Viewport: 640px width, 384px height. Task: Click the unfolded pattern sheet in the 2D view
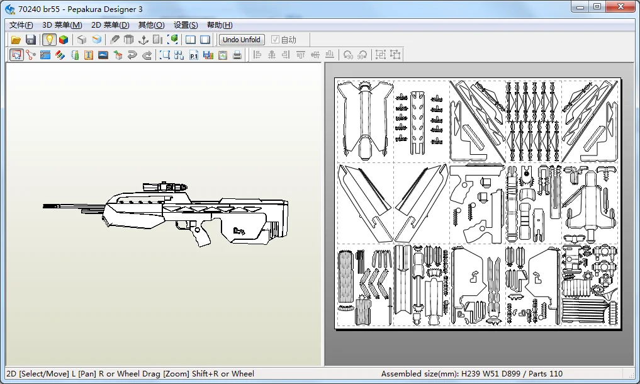pos(478,203)
